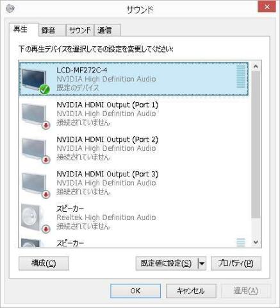Select the Realtek スピーカー speaker icon
The height and width of the screenshot is (308, 280).
pyautogui.click(x=35, y=218)
